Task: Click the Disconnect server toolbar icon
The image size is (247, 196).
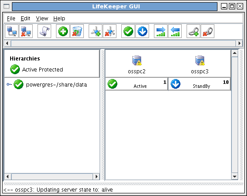Action: pyautogui.click(x=26, y=31)
